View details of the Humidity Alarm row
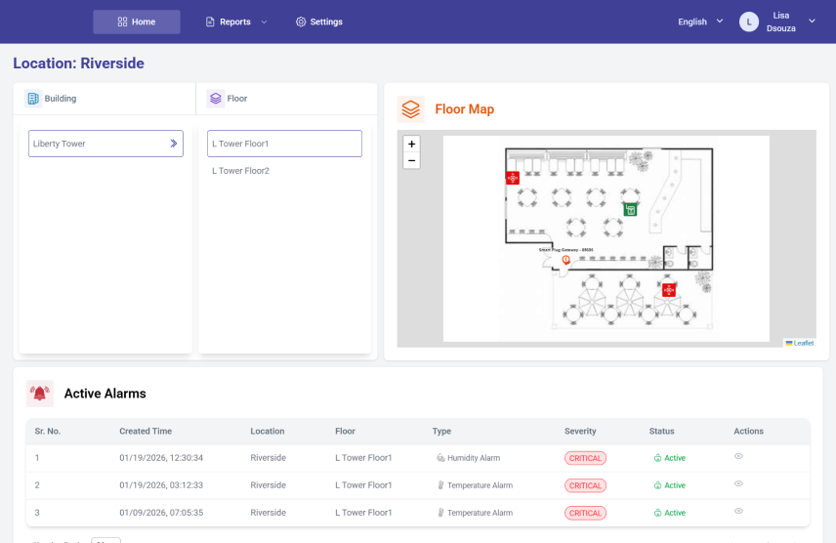The height and width of the screenshot is (543, 836). (738, 456)
